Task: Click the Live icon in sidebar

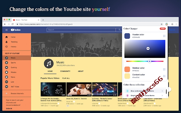Action: pyautogui.click(x=7, y=82)
